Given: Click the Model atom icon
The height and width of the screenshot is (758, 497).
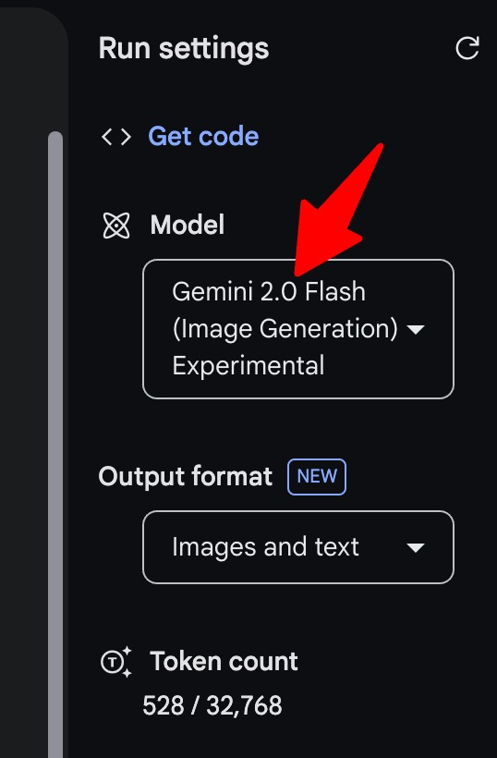Looking at the screenshot, I should pos(116,226).
